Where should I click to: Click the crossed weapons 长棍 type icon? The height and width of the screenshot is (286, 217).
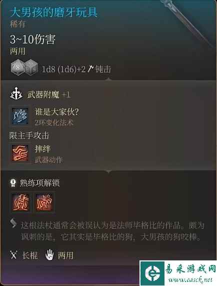point(13,255)
